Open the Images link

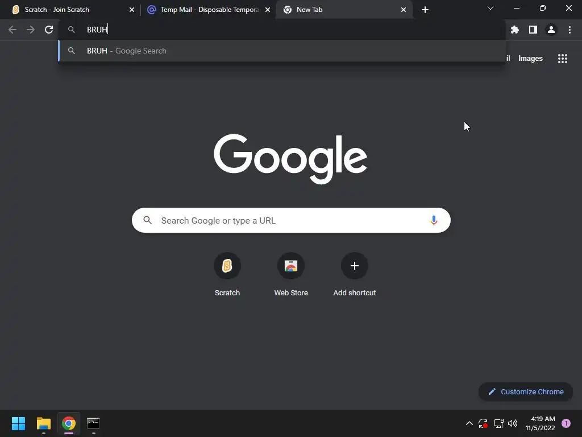530,59
